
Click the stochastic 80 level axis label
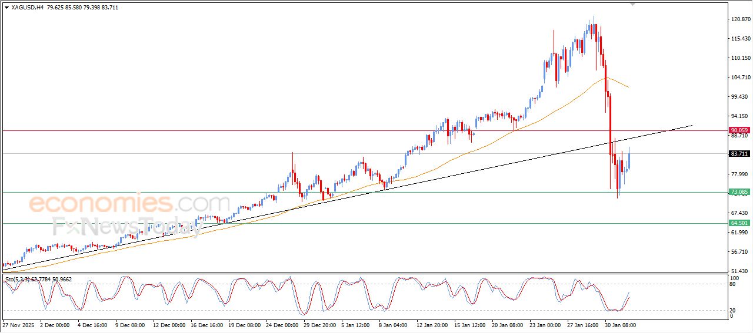point(733,284)
